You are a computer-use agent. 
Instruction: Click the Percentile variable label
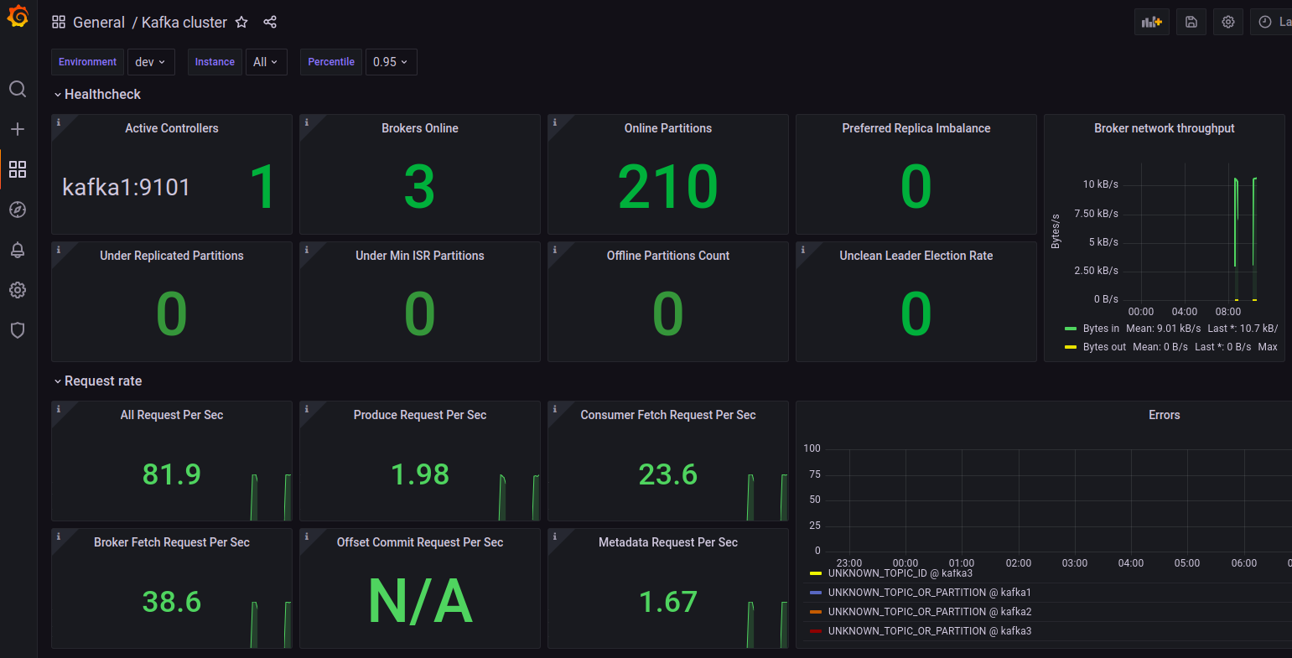[x=331, y=62]
